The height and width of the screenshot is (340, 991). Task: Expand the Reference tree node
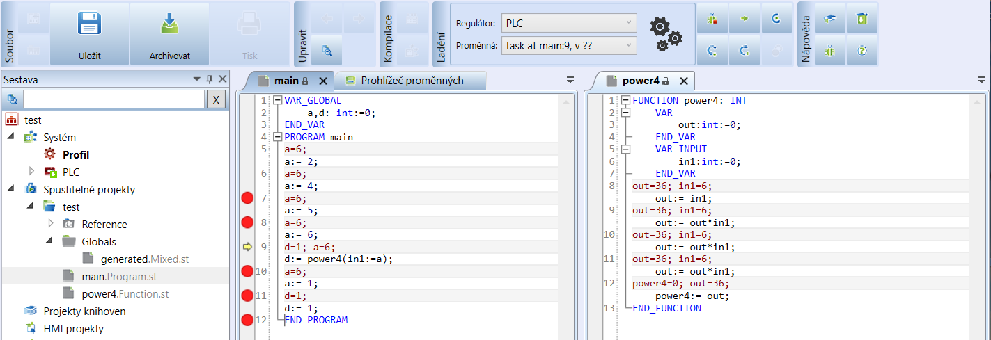click(x=50, y=223)
